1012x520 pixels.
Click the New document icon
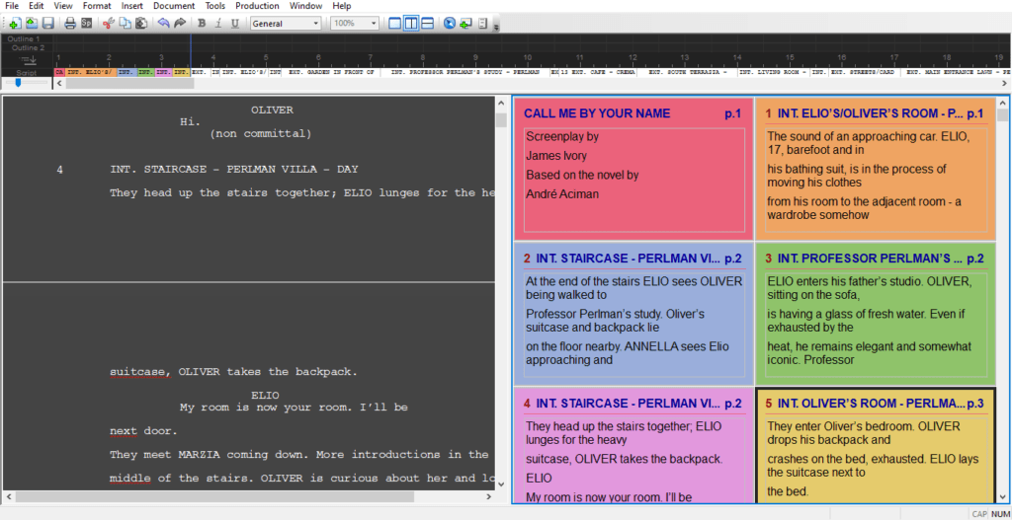click(14, 23)
